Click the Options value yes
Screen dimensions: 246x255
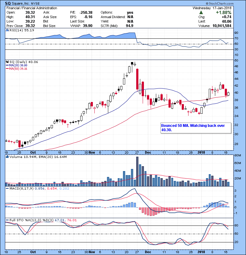[130, 13]
